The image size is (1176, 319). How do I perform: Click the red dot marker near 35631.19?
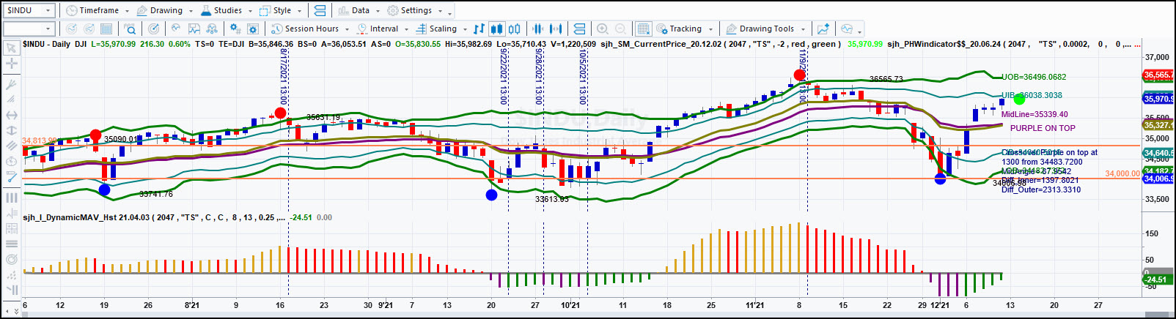[x=280, y=113]
